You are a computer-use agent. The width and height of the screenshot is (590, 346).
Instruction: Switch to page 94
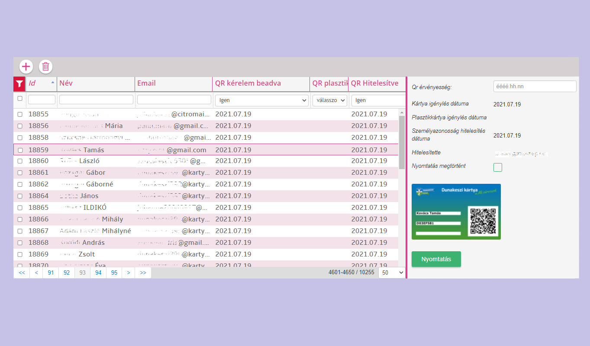(x=98, y=272)
